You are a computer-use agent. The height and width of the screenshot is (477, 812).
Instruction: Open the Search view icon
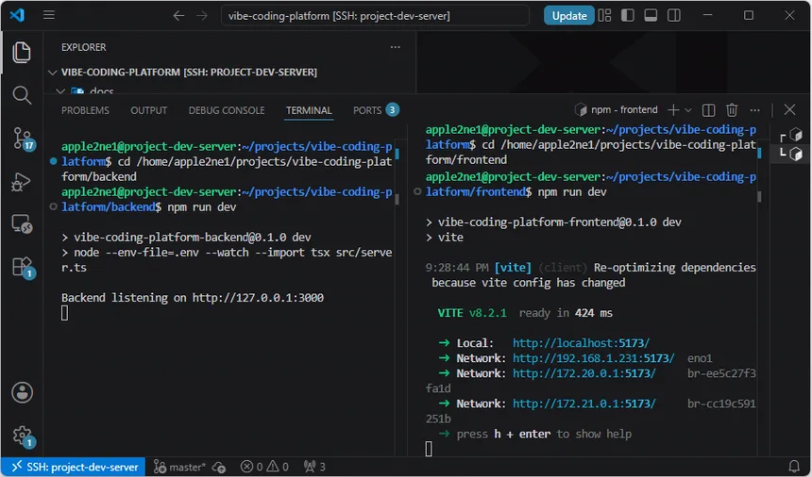coord(22,95)
